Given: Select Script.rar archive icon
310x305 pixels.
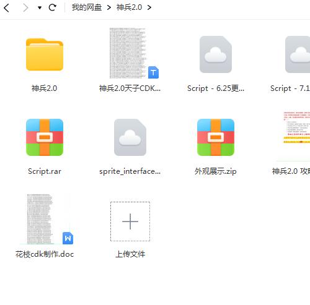Looking at the screenshot, I should 45,137.
